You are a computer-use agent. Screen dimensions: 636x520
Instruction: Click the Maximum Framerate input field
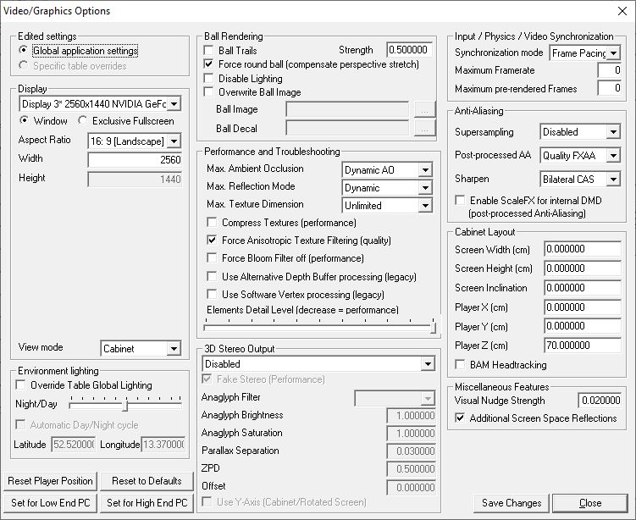point(610,70)
